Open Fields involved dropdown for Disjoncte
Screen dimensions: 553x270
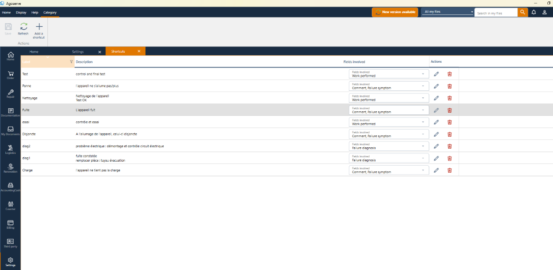[389, 134]
